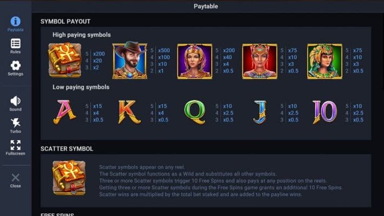
Task: Open the Rules page
Action: tap(15, 44)
